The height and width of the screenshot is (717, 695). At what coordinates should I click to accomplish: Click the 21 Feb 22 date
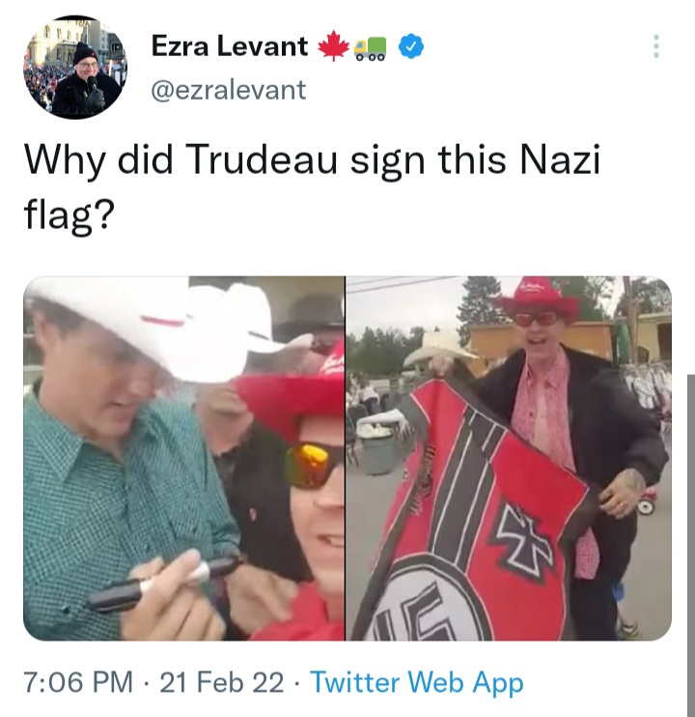tap(221, 682)
